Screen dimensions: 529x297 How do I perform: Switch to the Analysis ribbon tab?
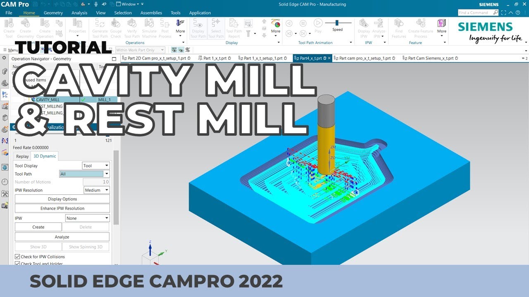coord(79,13)
